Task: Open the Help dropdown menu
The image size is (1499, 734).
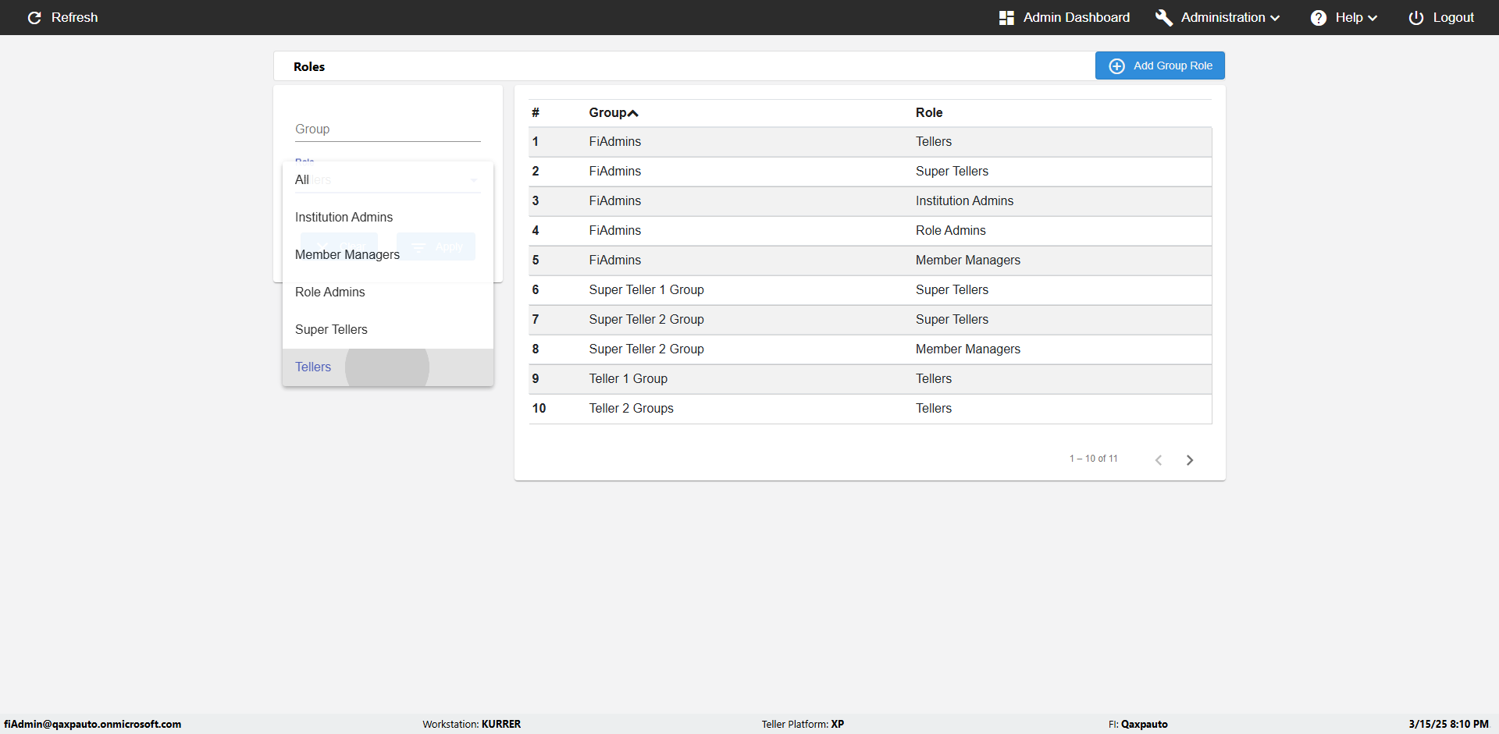Action: pos(1344,17)
